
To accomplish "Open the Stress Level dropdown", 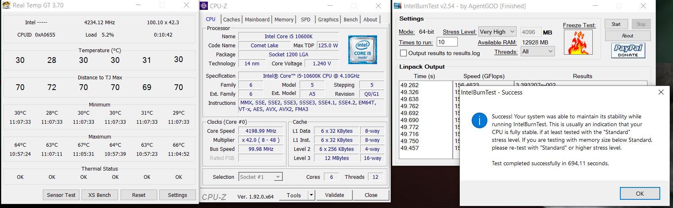I will [497, 32].
